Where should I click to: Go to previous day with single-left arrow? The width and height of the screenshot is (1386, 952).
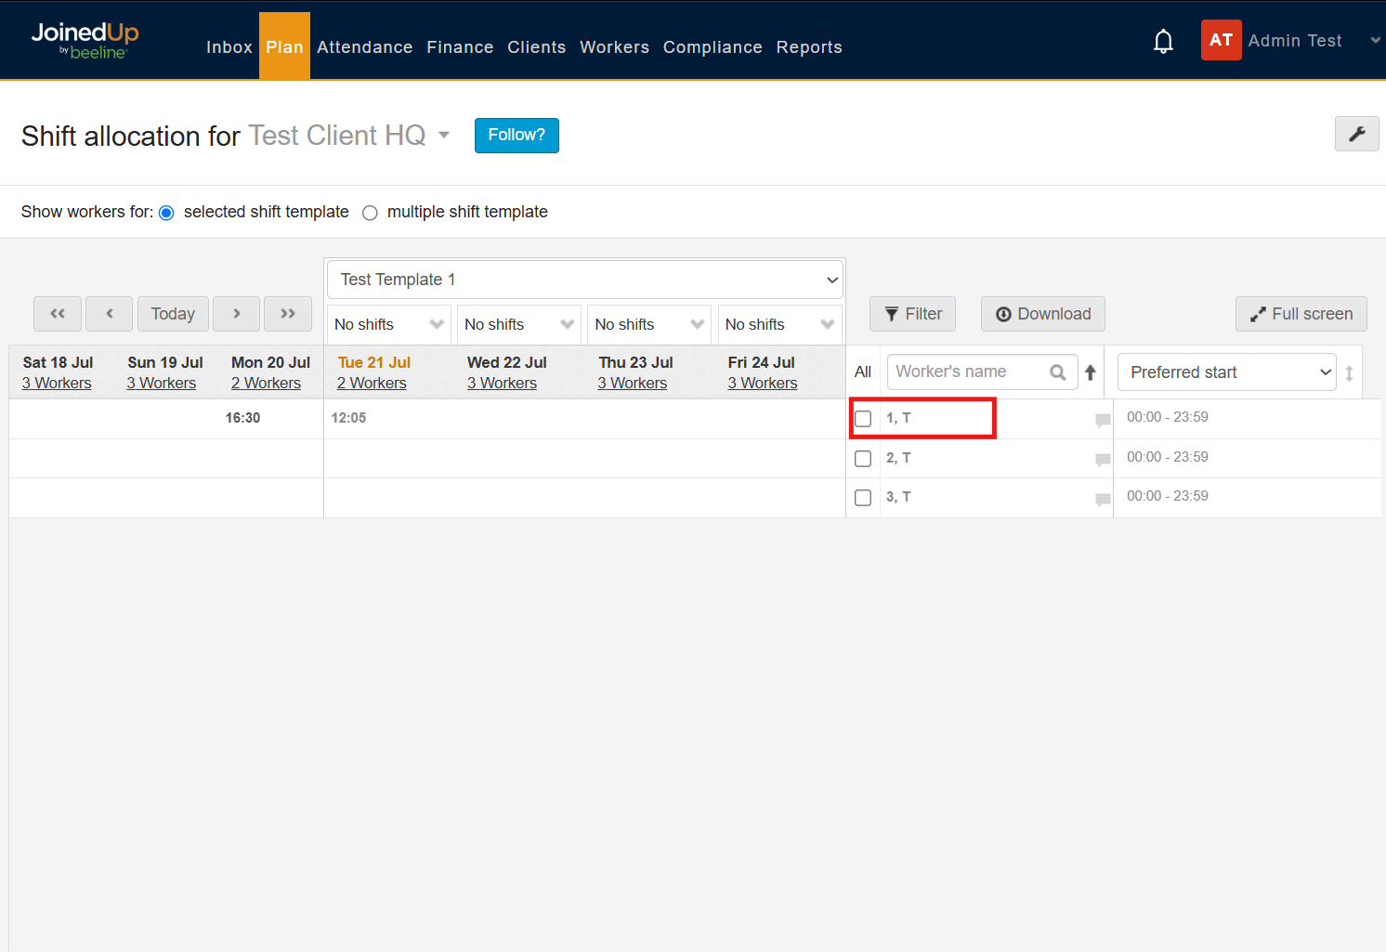pos(110,314)
